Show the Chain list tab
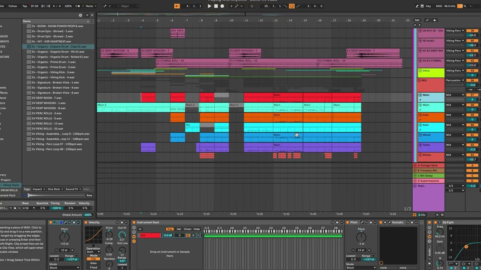The height and width of the screenshot is (270, 481). (188, 229)
